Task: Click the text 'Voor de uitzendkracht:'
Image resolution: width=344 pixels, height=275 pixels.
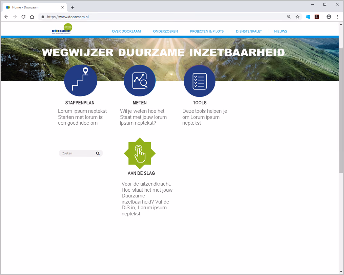Action: pyautogui.click(x=146, y=184)
